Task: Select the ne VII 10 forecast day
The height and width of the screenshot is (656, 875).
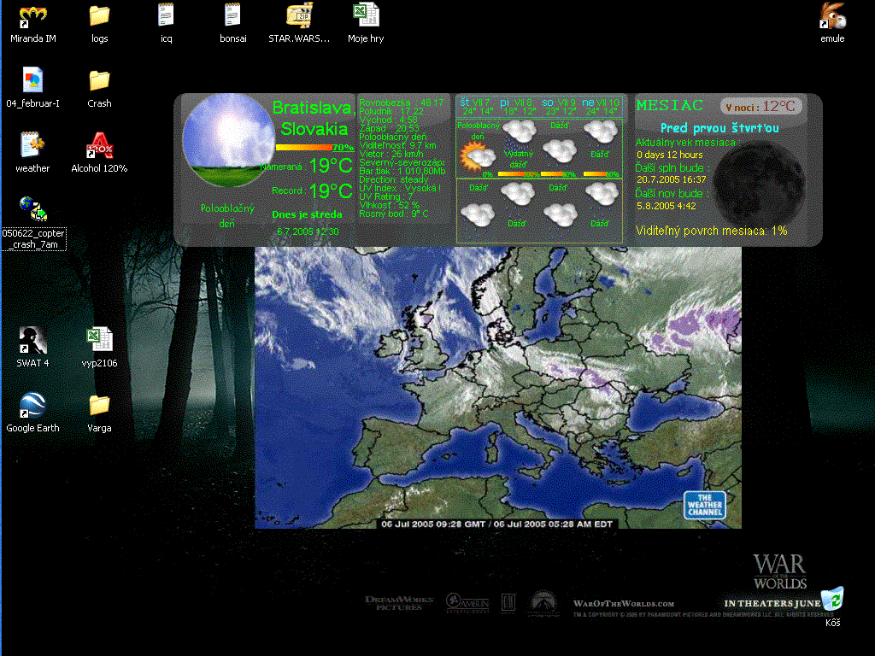Action: [601, 107]
